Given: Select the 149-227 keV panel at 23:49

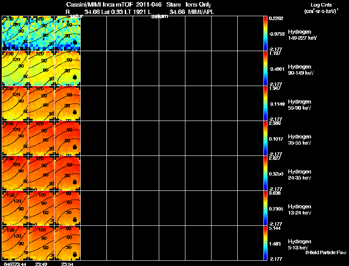Looking at the screenshot, I should click(x=41, y=34).
